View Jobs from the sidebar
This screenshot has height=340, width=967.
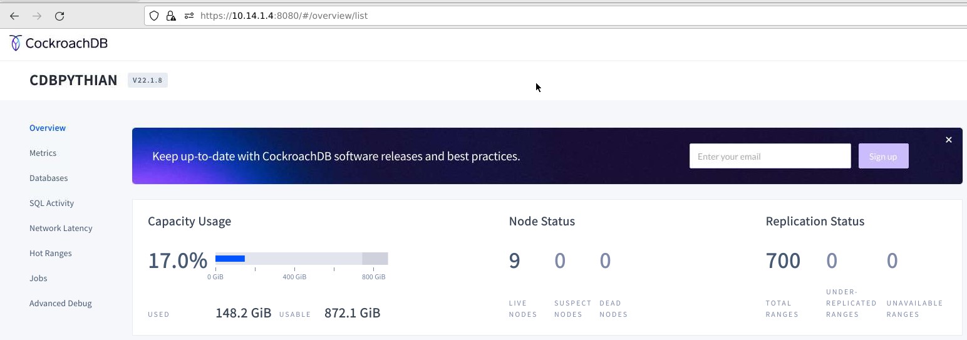pyautogui.click(x=38, y=278)
